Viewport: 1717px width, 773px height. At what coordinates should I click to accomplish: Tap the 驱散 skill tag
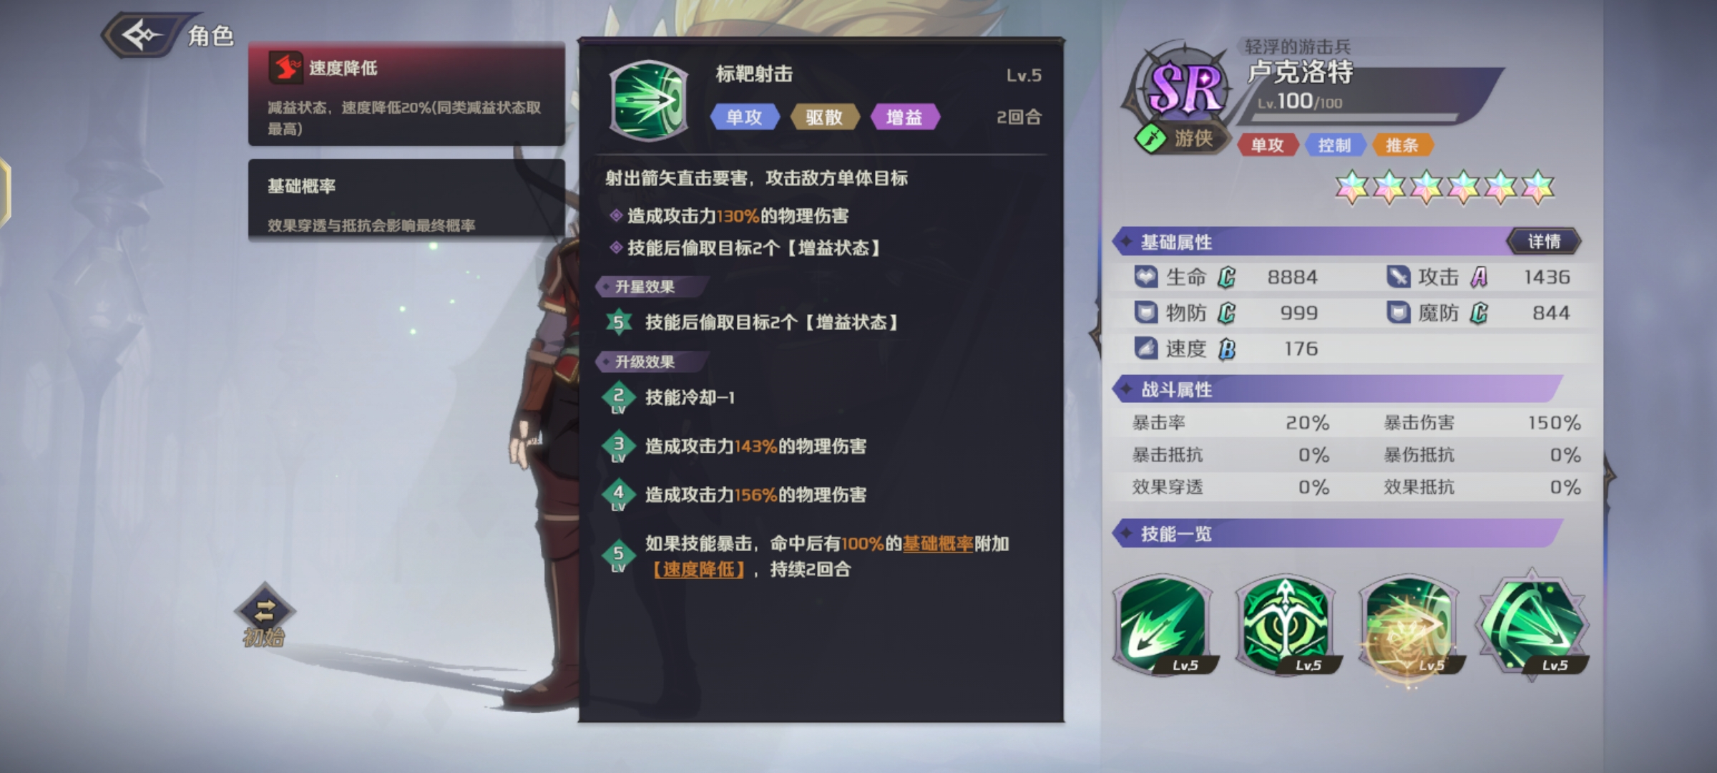(x=824, y=117)
